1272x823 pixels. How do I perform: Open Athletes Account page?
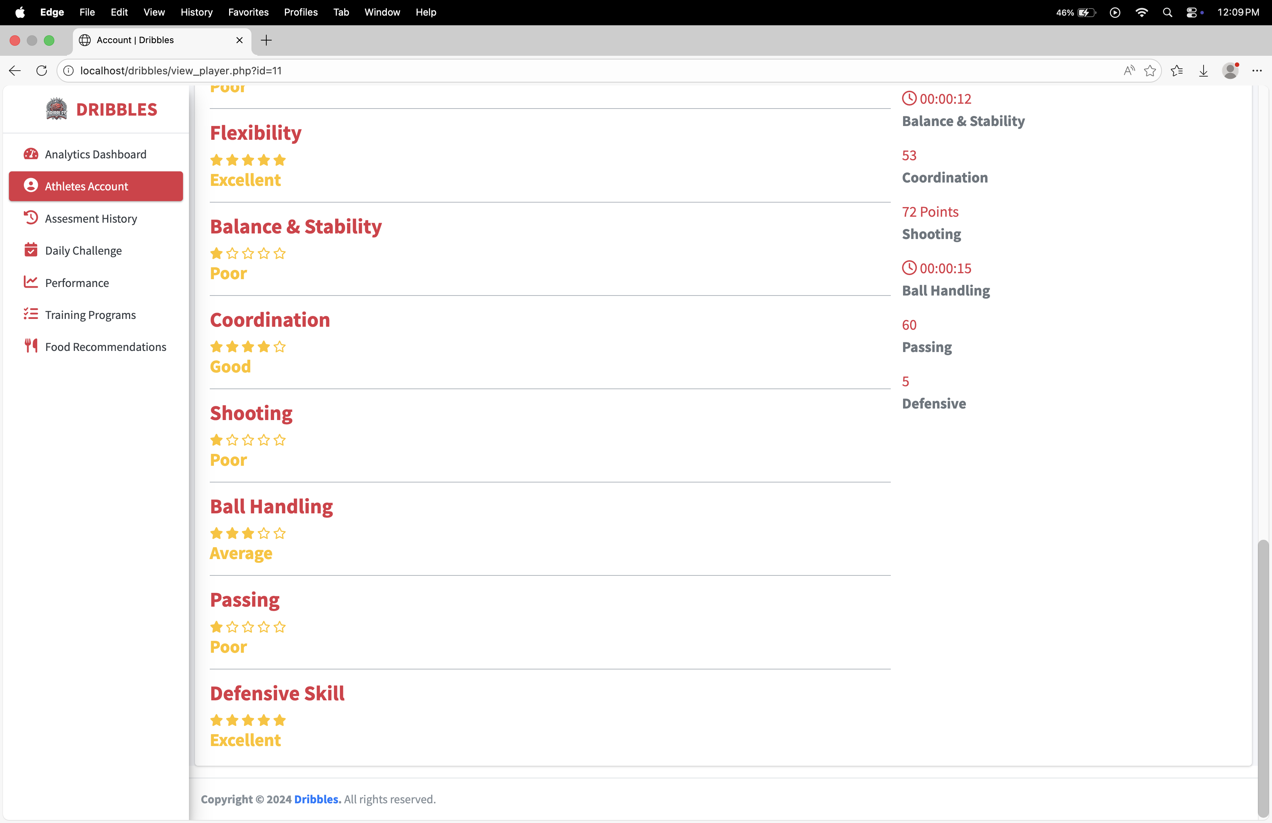pos(96,186)
